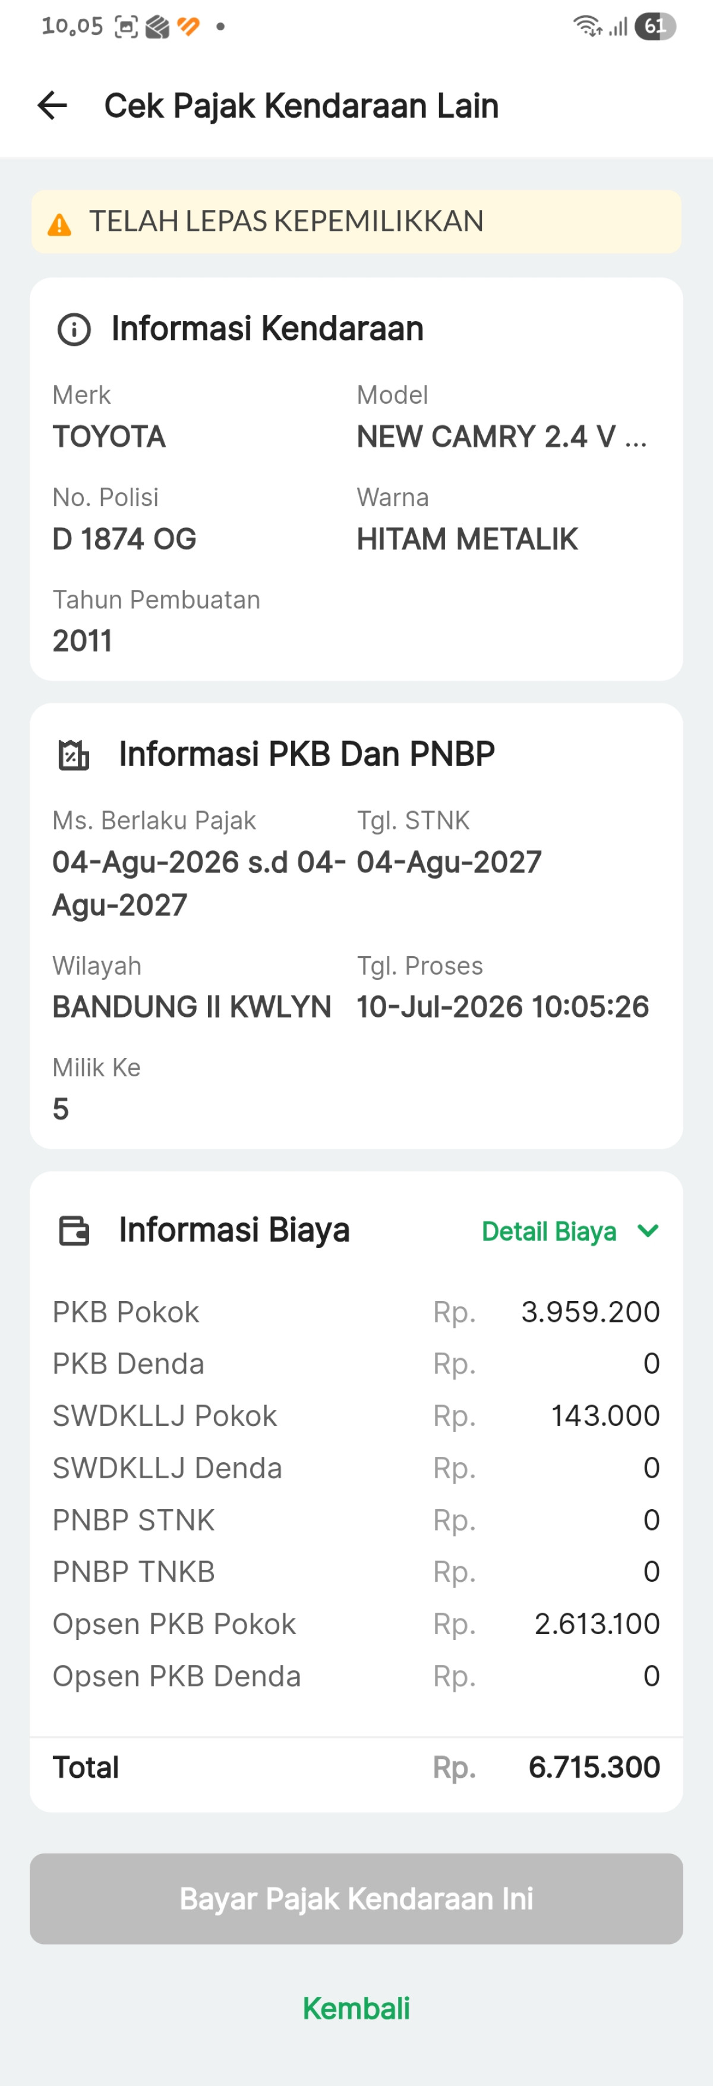This screenshot has width=713, height=2086.
Task: Tap the total amount 6.715.300
Action: [594, 1766]
